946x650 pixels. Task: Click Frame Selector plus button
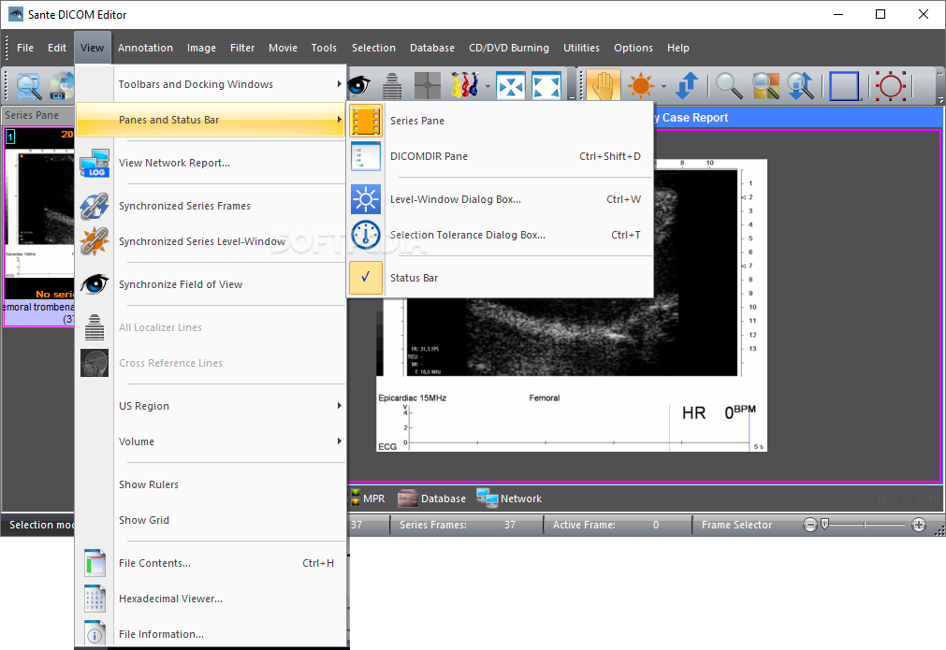coord(919,526)
